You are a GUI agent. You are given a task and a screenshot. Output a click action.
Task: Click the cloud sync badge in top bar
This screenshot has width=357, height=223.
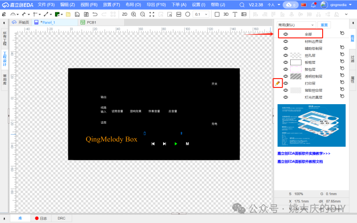(291, 5)
